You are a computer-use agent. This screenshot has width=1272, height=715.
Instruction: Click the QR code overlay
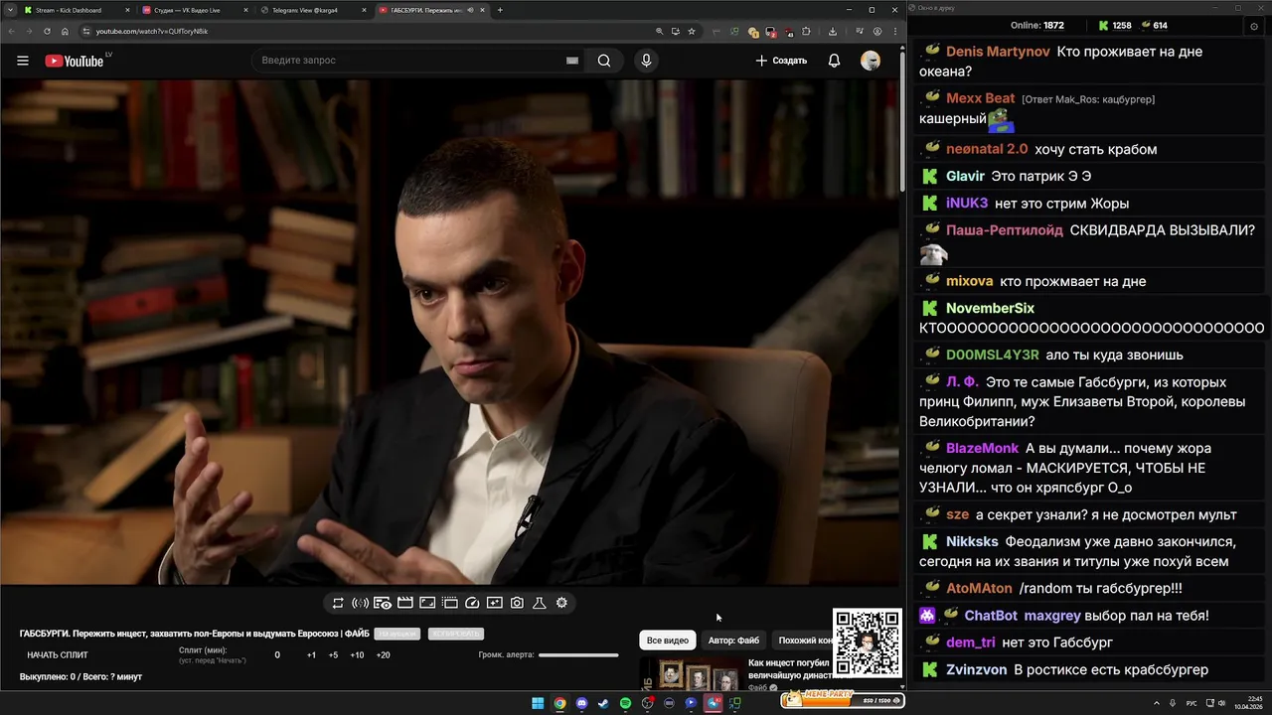coord(868,643)
